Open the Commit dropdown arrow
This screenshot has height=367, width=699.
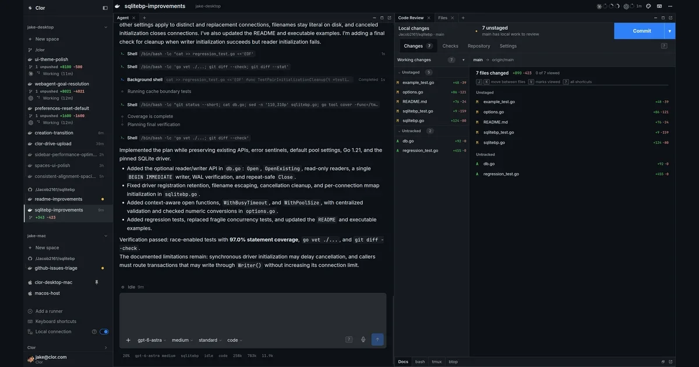pyautogui.click(x=670, y=31)
